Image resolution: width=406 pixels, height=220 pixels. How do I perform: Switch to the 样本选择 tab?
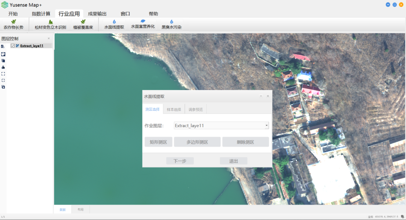click(174, 110)
